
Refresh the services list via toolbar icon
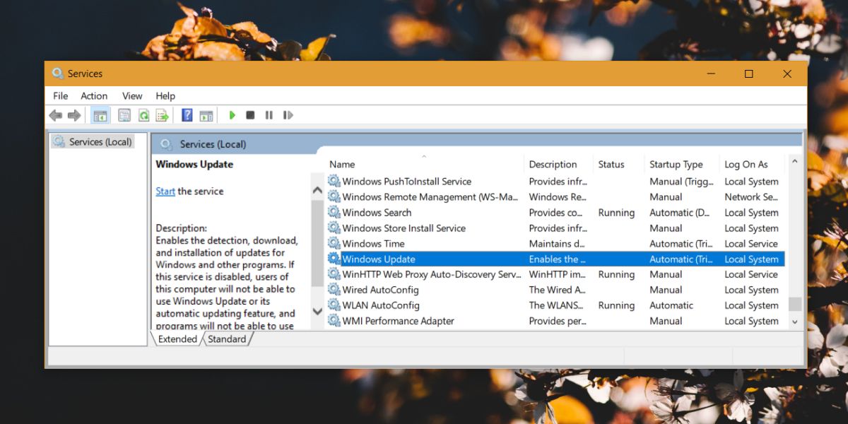[x=143, y=115]
